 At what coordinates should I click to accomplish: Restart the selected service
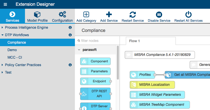click(133, 17)
